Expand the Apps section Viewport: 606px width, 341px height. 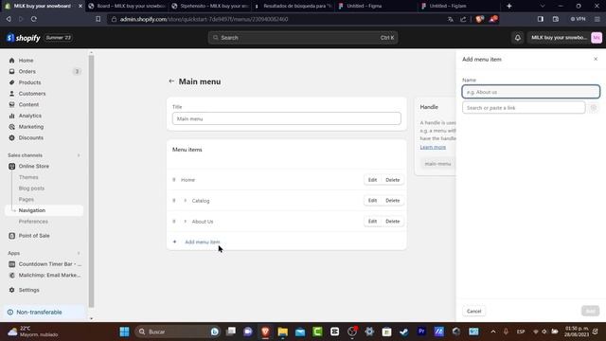tap(79, 253)
